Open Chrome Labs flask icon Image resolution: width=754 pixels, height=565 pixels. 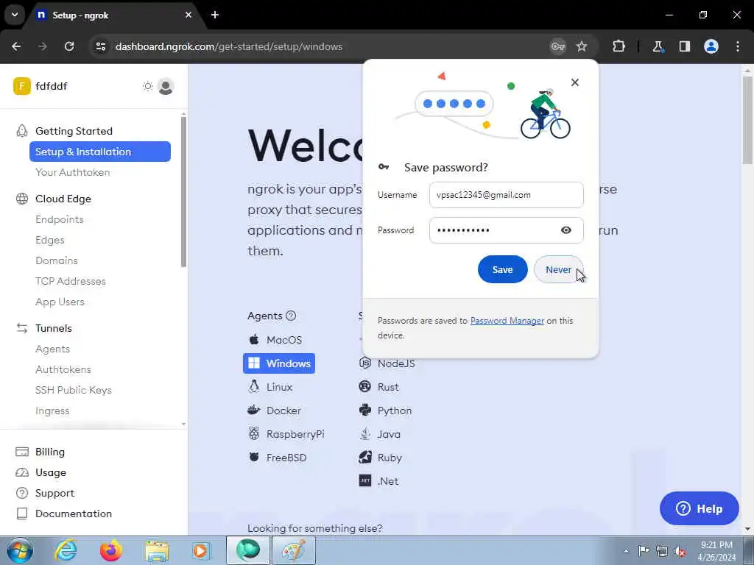658,46
